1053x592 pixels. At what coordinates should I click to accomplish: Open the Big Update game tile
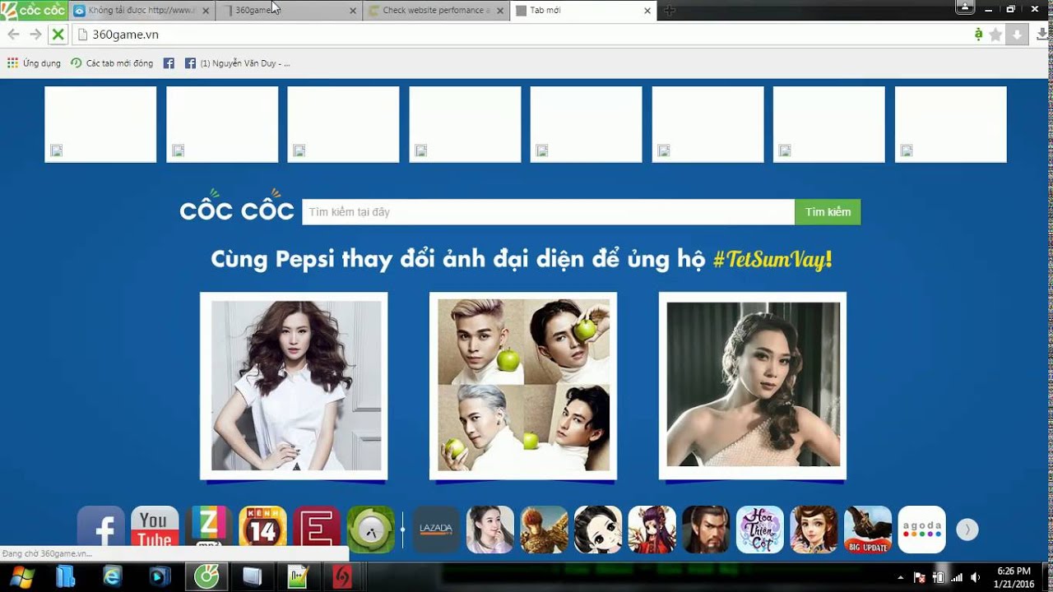[x=868, y=530]
